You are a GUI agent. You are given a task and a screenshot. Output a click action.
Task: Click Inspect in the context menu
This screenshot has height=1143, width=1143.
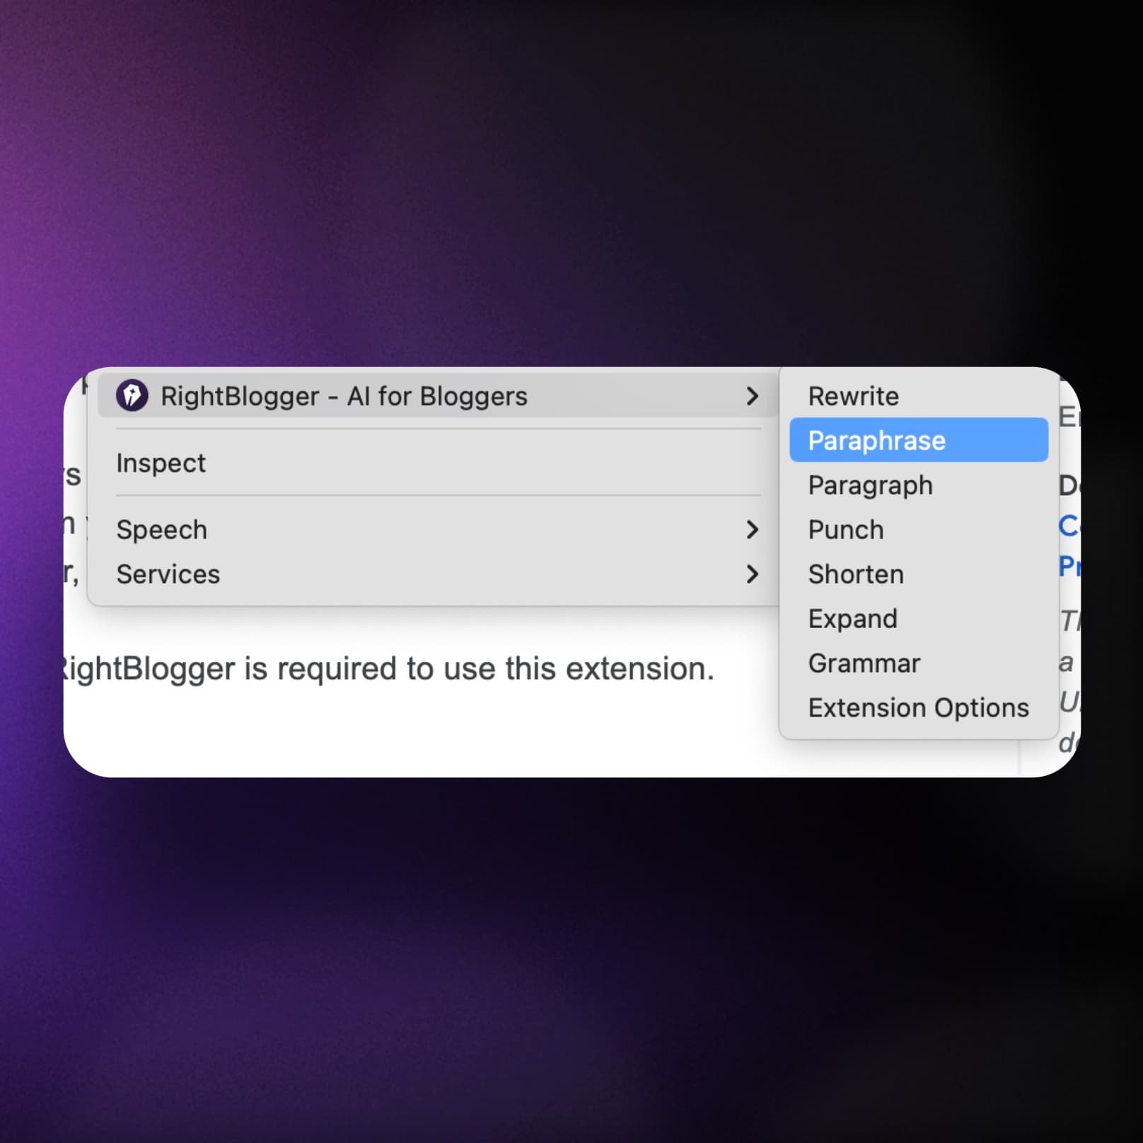[161, 463]
